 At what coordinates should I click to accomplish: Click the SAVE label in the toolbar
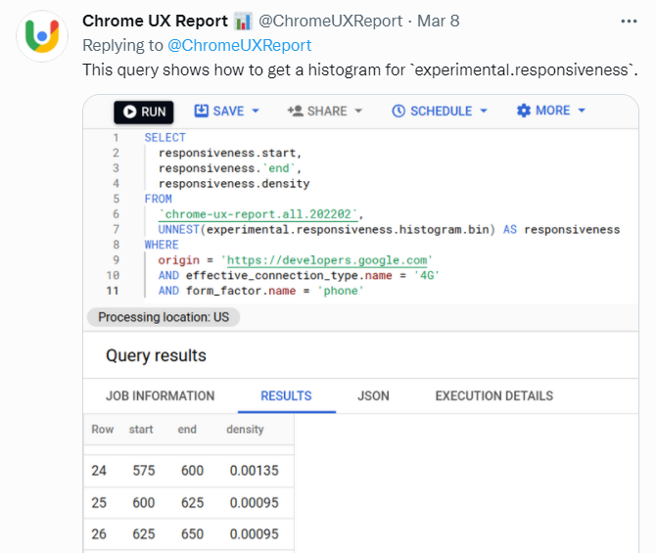click(x=228, y=111)
